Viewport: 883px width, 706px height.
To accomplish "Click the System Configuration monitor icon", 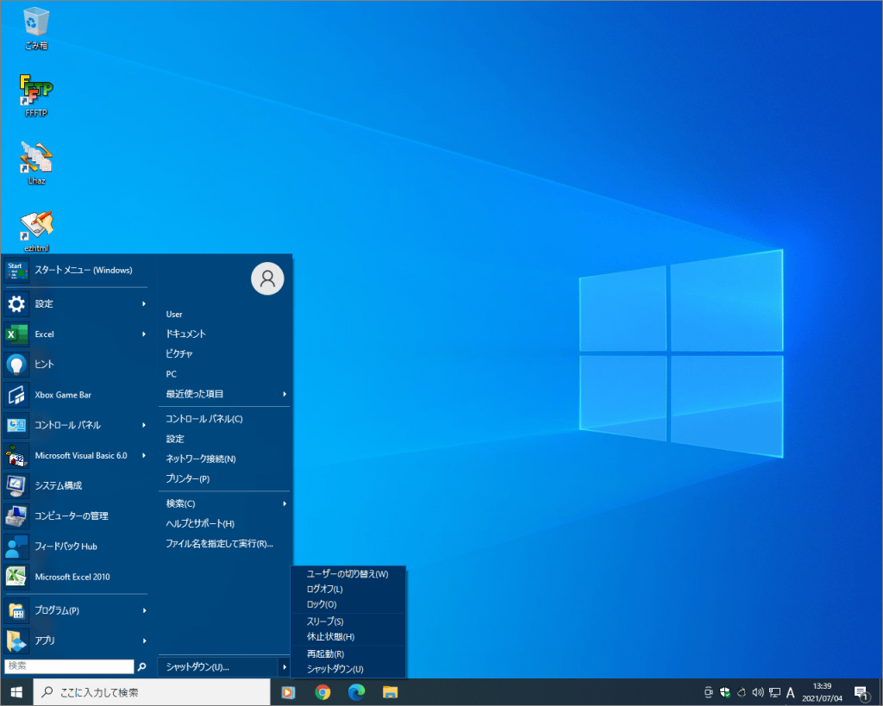I will [16, 486].
